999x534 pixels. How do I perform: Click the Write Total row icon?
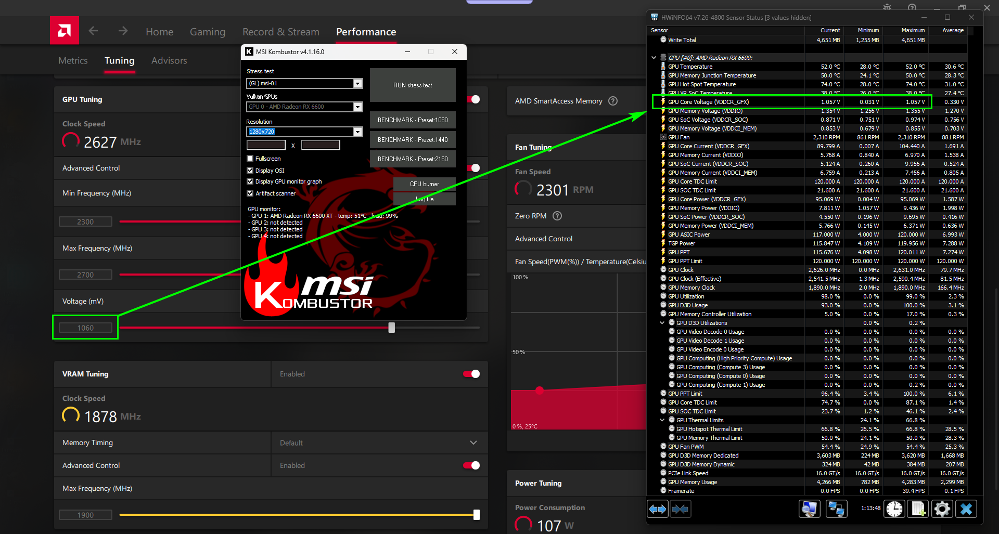pos(663,40)
